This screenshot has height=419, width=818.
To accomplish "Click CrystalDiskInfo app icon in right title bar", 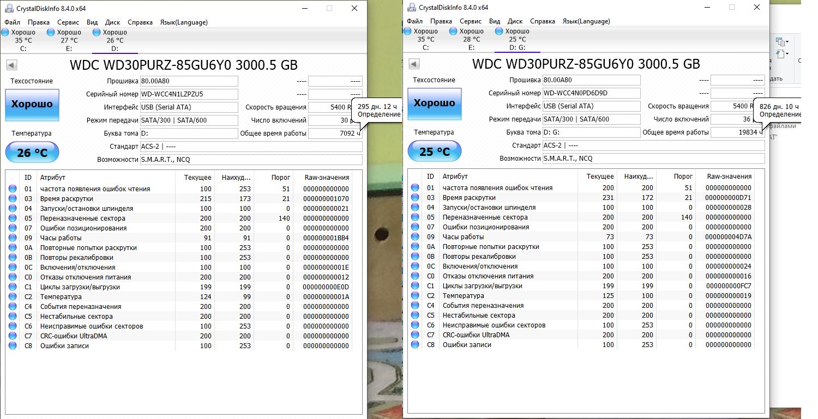I will [x=411, y=7].
